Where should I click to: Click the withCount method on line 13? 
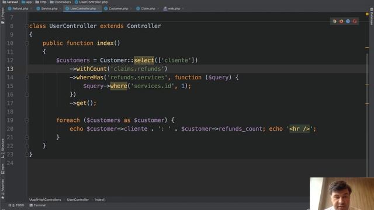92,69
